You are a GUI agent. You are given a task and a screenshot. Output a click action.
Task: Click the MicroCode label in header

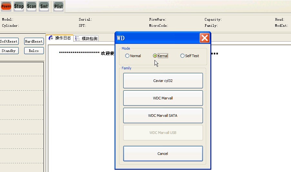click(x=158, y=25)
